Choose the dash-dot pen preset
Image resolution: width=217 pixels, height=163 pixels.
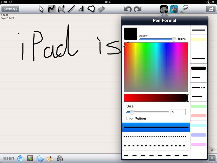(x=198, y=87)
